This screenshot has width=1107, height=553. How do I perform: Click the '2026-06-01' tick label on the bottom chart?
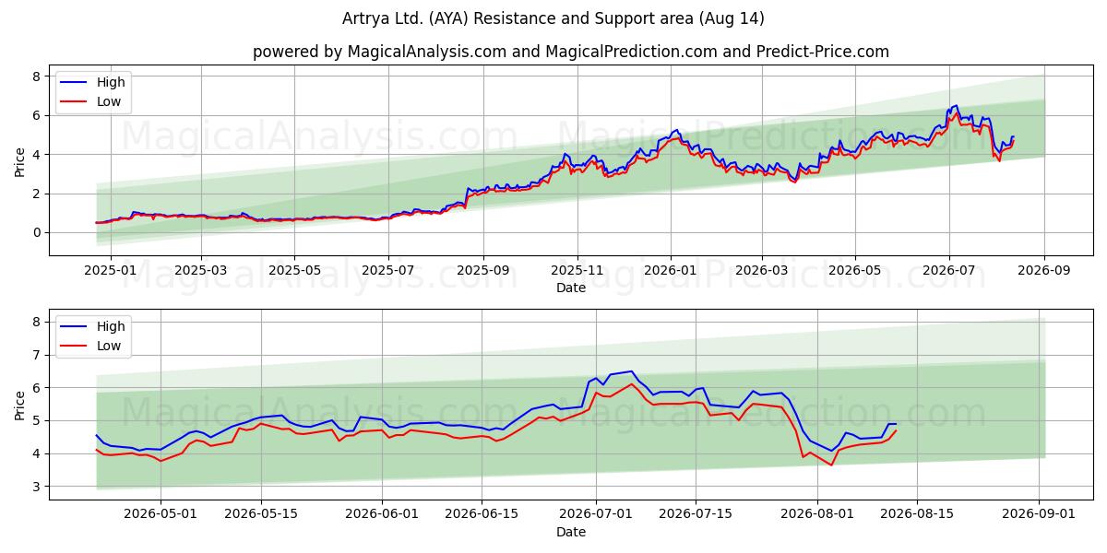pos(382,515)
